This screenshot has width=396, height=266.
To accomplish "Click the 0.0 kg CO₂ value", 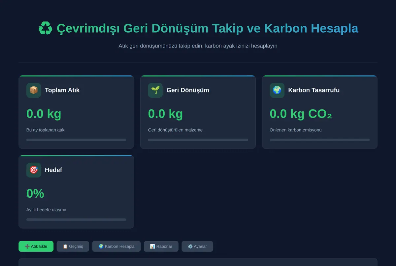I will pos(301,114).
